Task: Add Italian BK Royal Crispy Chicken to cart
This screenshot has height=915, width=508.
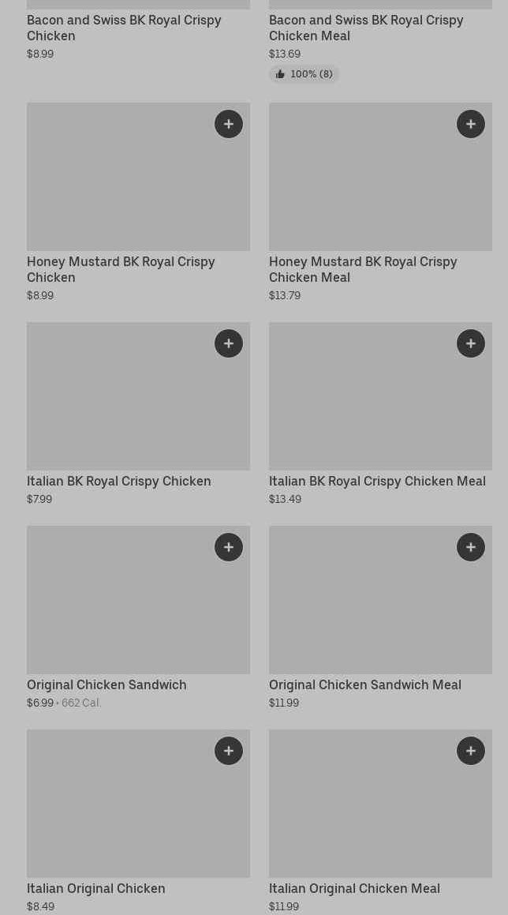Action: 229,343
